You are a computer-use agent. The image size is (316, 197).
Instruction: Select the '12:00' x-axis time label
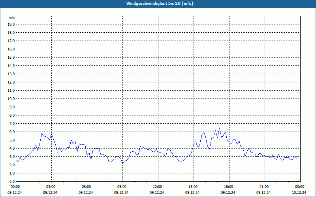(158, 187)
